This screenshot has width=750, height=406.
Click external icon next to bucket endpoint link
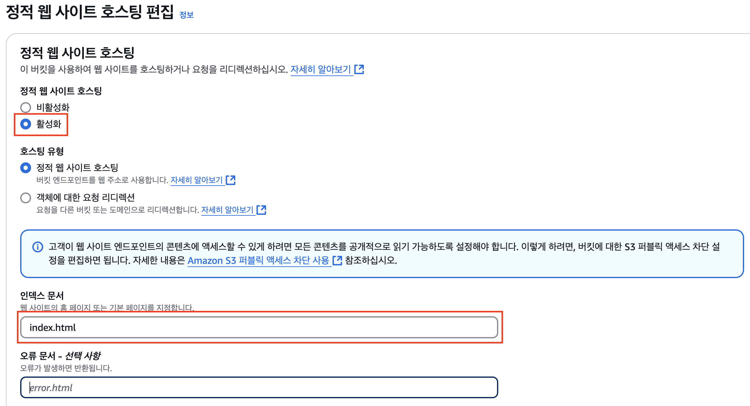tap(231, 180)
